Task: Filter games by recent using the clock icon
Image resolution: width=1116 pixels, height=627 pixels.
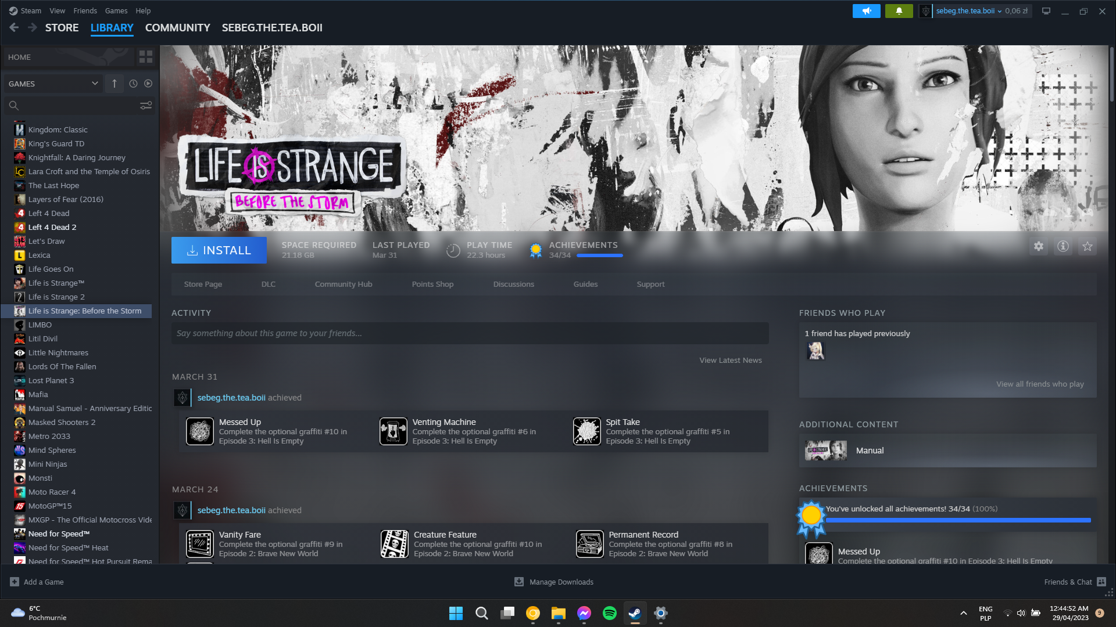Action: [133, 84]
